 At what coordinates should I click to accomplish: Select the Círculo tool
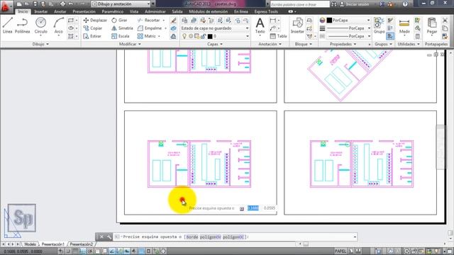click(x=41, y=25)
